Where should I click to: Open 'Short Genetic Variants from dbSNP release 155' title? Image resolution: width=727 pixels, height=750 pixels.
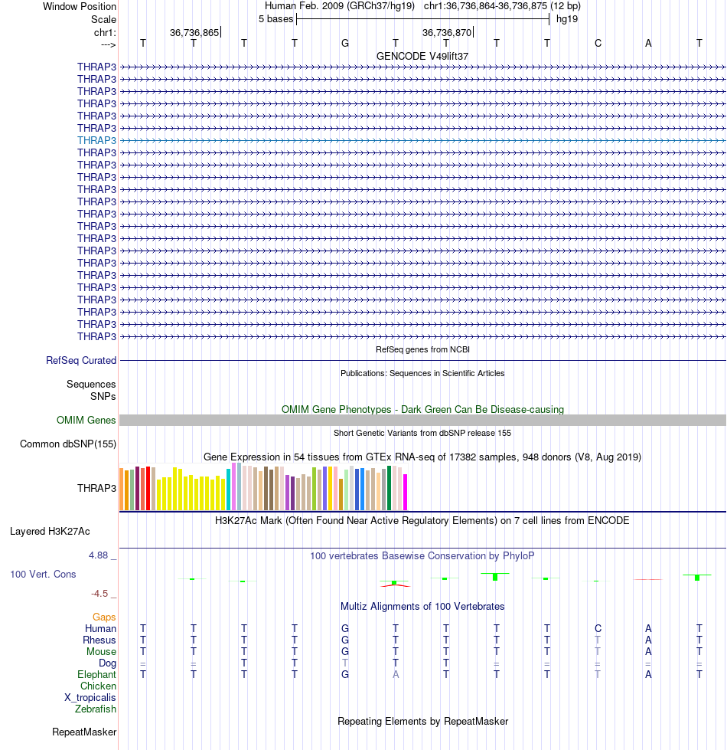(x=422, y=433)
